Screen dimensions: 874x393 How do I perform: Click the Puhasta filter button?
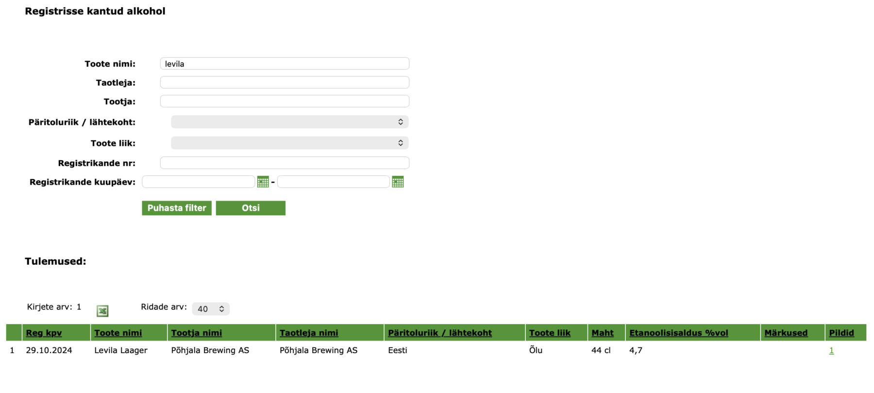(x=177, y=208)
